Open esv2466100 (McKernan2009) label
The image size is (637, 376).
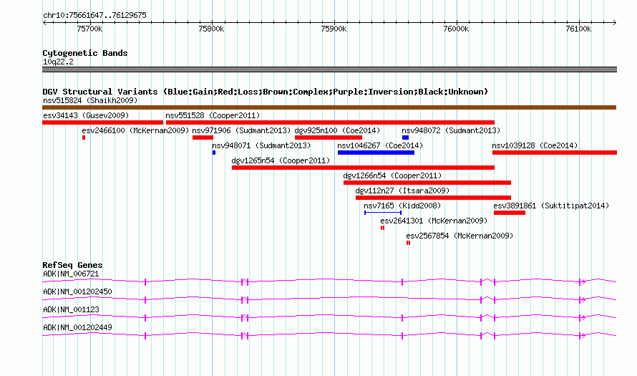[x=135, y=130]
